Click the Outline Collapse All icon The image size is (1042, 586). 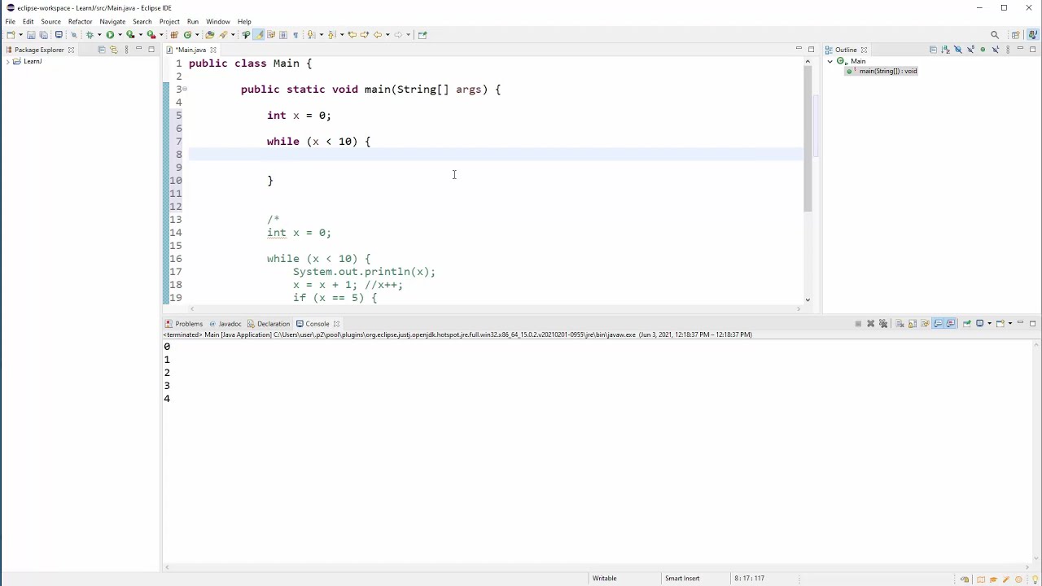click(x=934, y=50)
